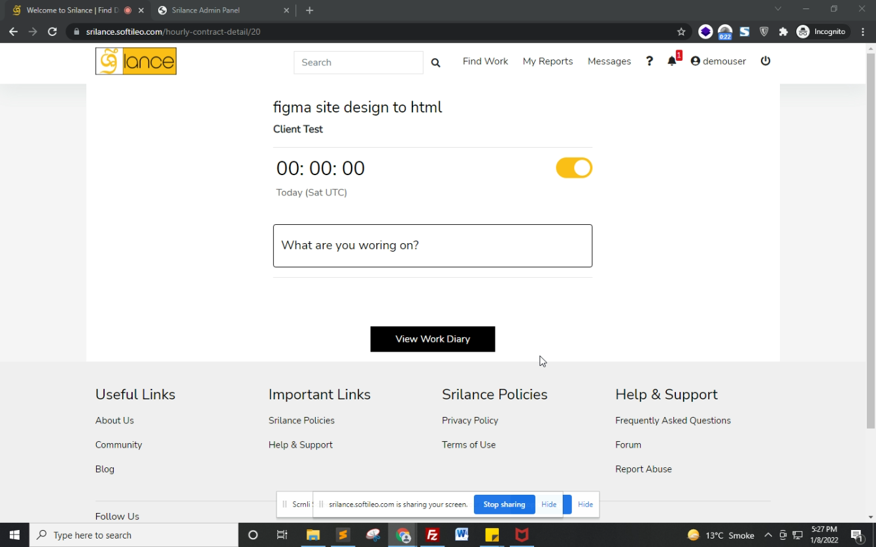
Task: Click the 'What are you working on' field
Action: tap(432, 246)
